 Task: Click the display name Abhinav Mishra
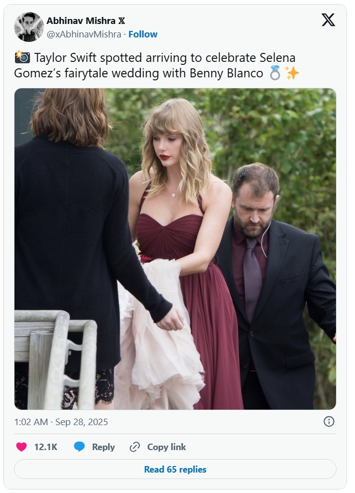[80, 21]
